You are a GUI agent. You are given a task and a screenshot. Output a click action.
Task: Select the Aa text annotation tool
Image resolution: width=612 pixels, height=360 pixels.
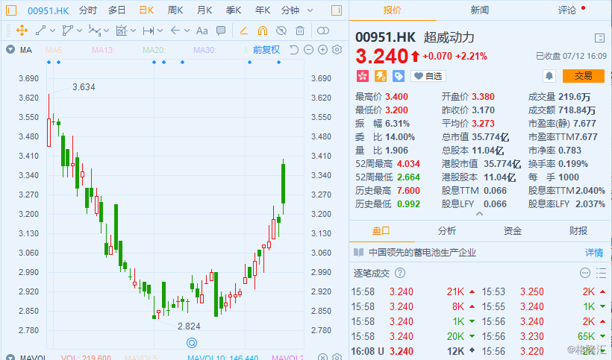tap(202, 31)
